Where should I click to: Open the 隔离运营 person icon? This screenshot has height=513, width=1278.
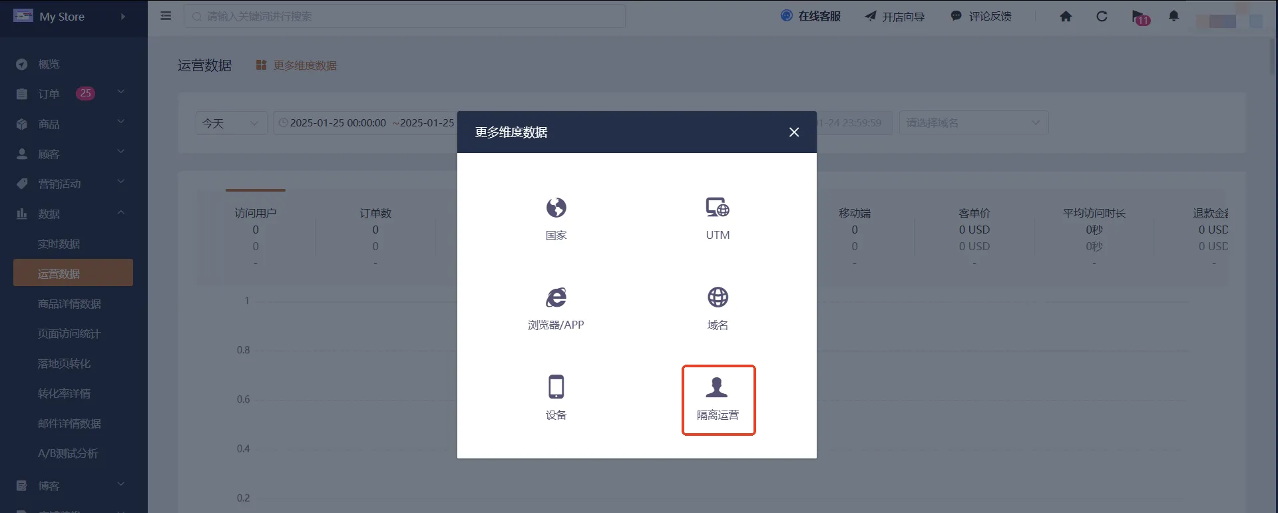(x=717, y=387)
